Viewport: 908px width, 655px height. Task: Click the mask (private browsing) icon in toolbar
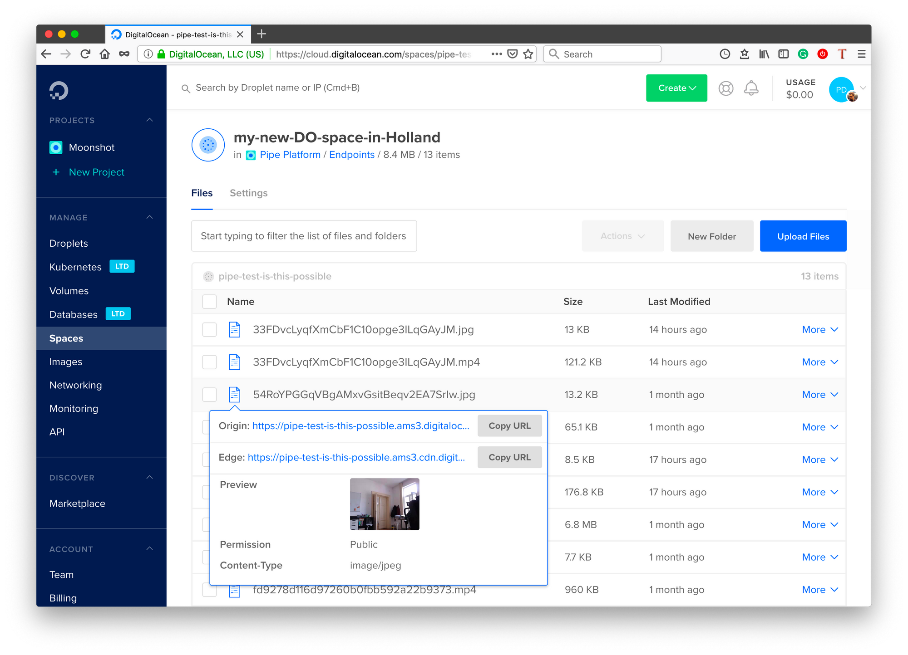click(124, 54)
